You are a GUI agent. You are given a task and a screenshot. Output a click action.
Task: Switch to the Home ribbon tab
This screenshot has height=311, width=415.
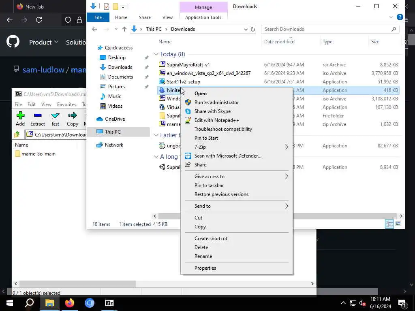(121, 17)
